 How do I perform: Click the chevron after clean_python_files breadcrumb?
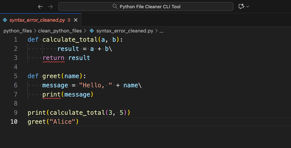(x=85, y=31)
